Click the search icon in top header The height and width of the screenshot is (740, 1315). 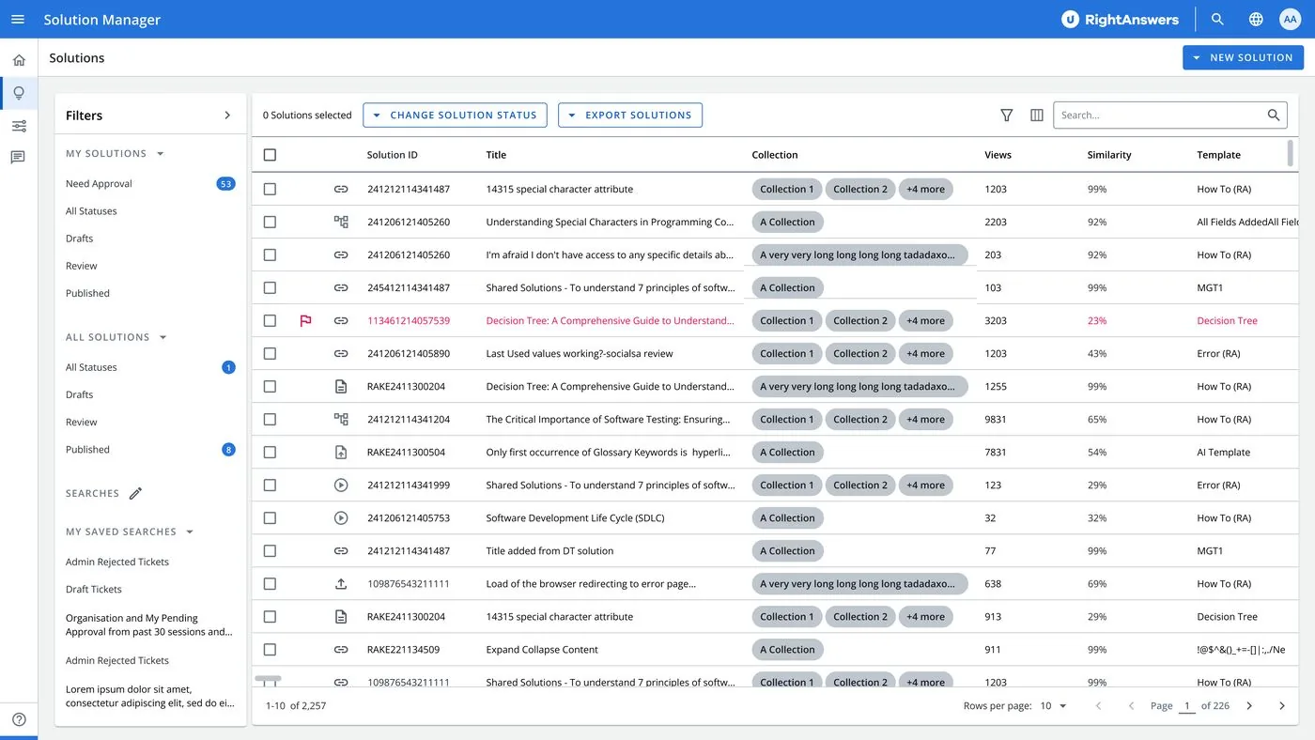(1217, 19)
